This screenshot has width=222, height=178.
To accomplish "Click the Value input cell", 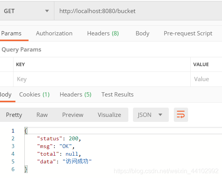I will 206,79.
